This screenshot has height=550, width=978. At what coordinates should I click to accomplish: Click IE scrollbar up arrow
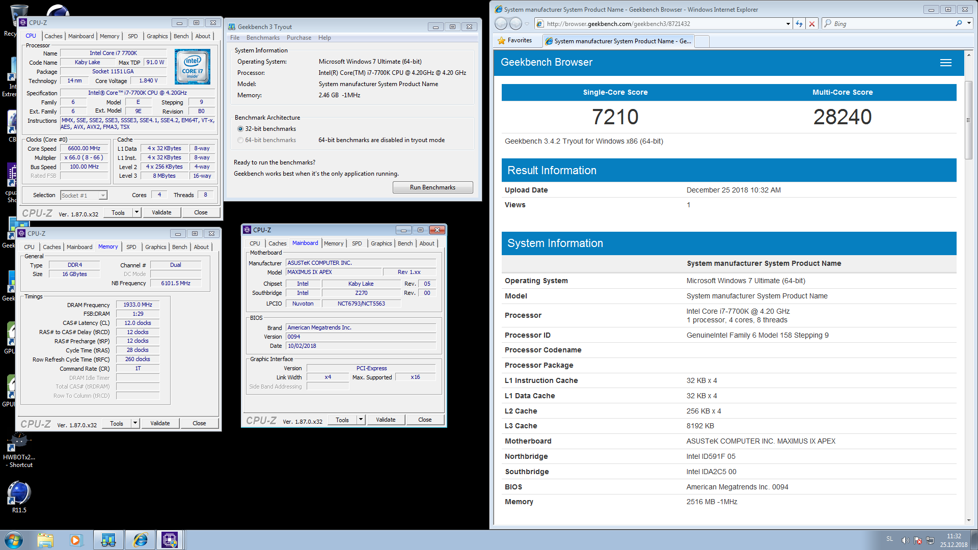968,54
